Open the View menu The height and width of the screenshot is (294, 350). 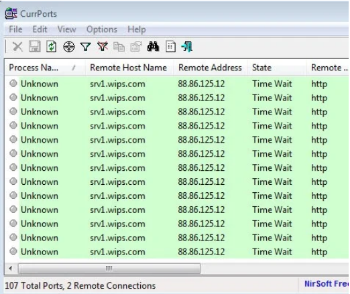coord(66,29)
